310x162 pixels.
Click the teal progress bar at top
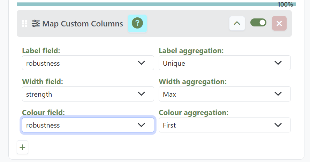[x=146, y=4]
